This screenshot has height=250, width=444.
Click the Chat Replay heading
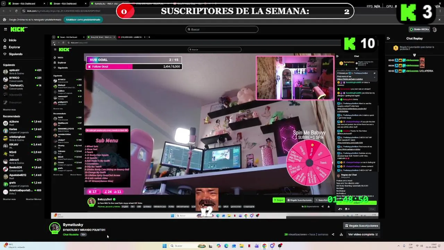point(415,39)
